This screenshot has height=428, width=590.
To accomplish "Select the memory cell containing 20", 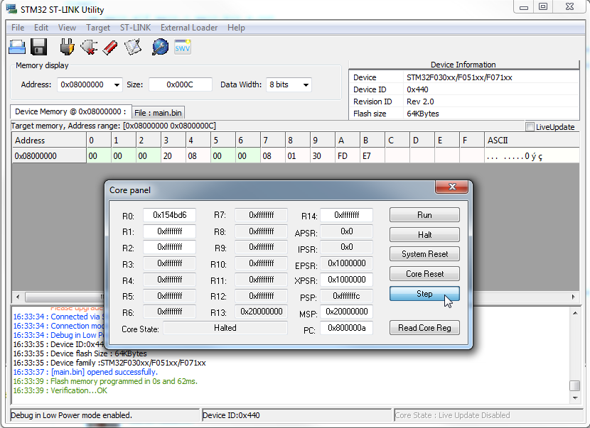I will tap(173, 156).
